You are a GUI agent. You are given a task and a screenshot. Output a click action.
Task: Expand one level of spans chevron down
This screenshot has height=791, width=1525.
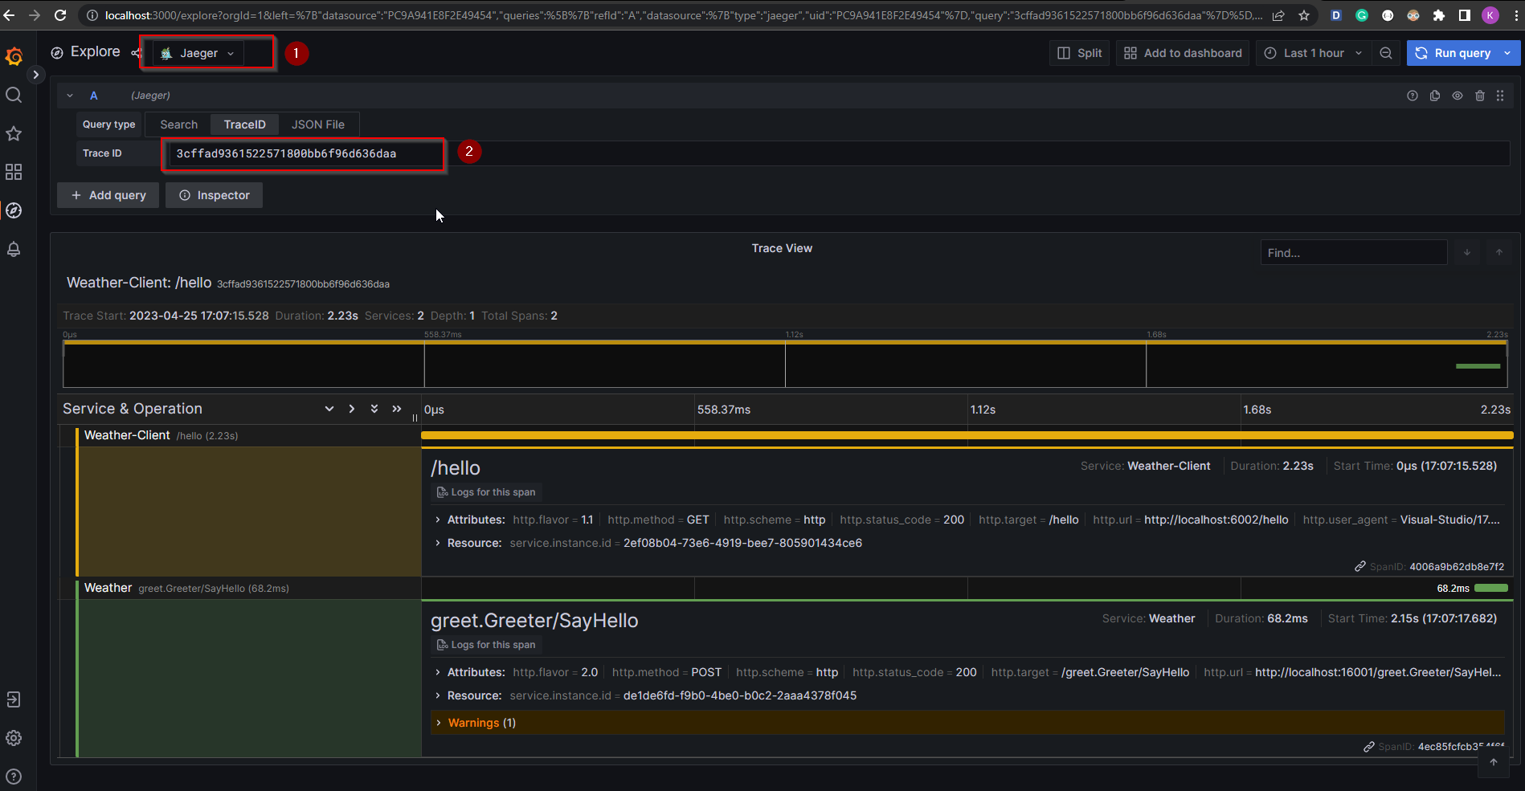point(329,409)
